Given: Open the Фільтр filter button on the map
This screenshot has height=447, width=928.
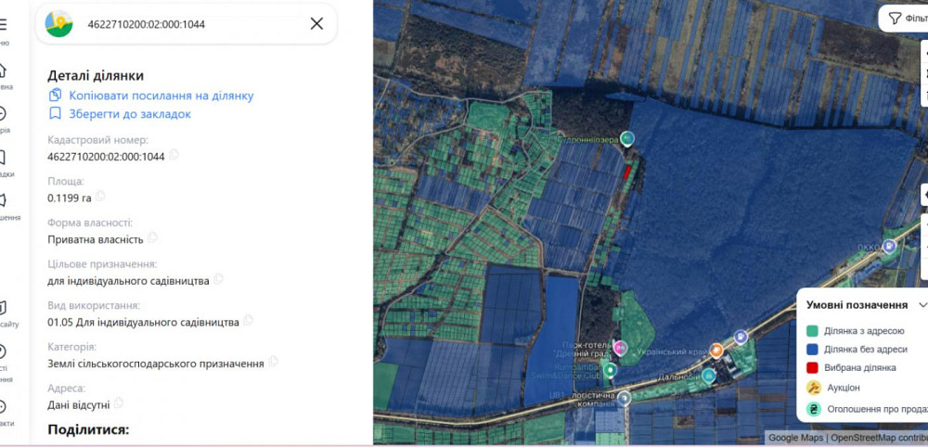Looking at the screenshot, I should [x=906, y=19].
